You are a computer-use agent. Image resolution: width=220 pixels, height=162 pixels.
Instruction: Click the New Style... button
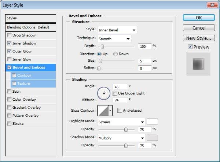coord(199,38)
